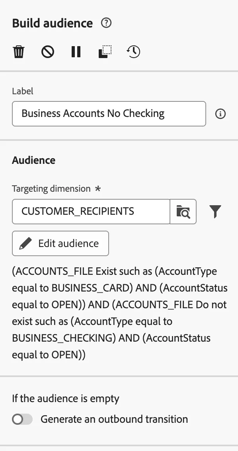Delete the activity with the trash icon
This screenshot has width=238, height=451.
pos(19,52)
